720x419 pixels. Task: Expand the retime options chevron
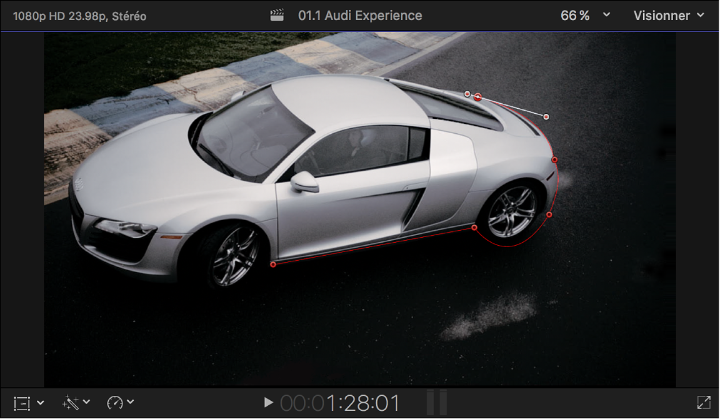(x=131, y=401)
